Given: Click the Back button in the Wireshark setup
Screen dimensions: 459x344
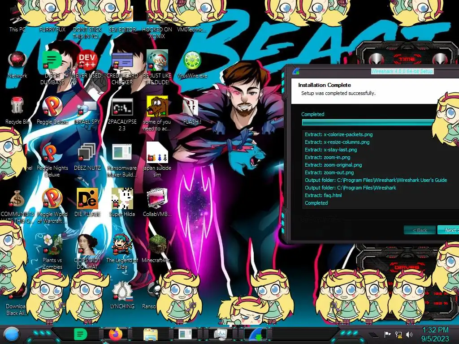Looking at the screenshot, I should tap(419, 230).
